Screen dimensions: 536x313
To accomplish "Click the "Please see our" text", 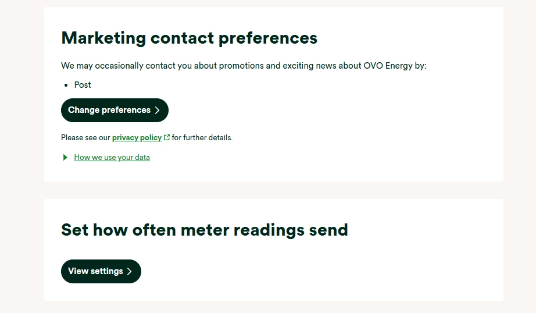I will pyautogui.click(x=85, y=138).
